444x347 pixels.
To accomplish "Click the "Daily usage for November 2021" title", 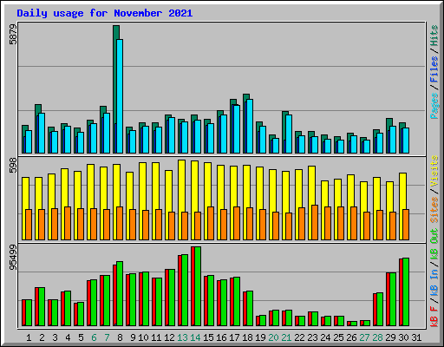I will click(x=105, y=13).
